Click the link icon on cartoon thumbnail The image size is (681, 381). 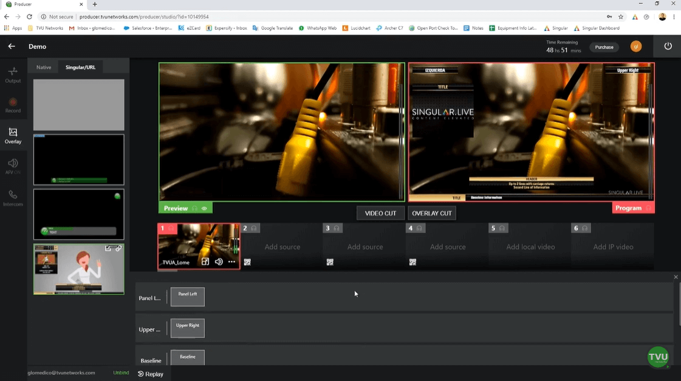pyautogui.click(x=118, y=248)
